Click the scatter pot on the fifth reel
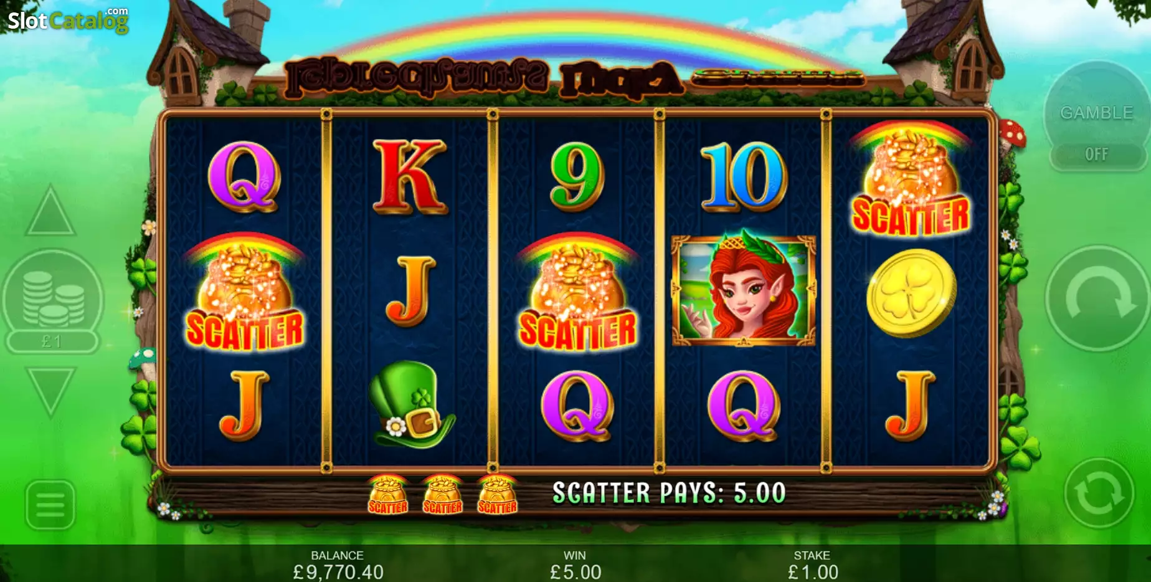 click(x=910, y=179)
